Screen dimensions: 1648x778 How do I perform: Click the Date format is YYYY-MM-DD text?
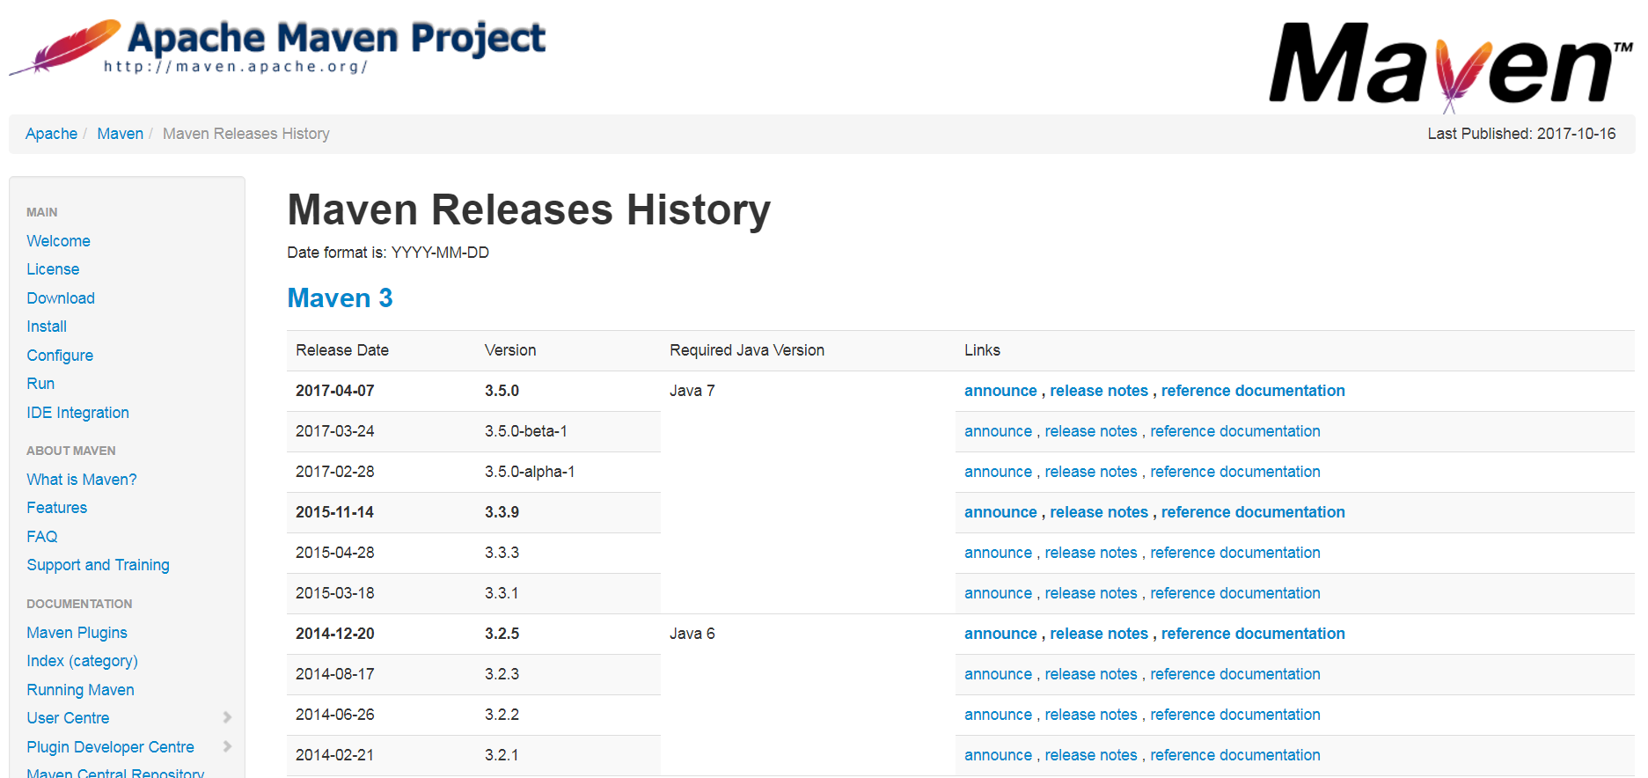(x=388, y=253)
